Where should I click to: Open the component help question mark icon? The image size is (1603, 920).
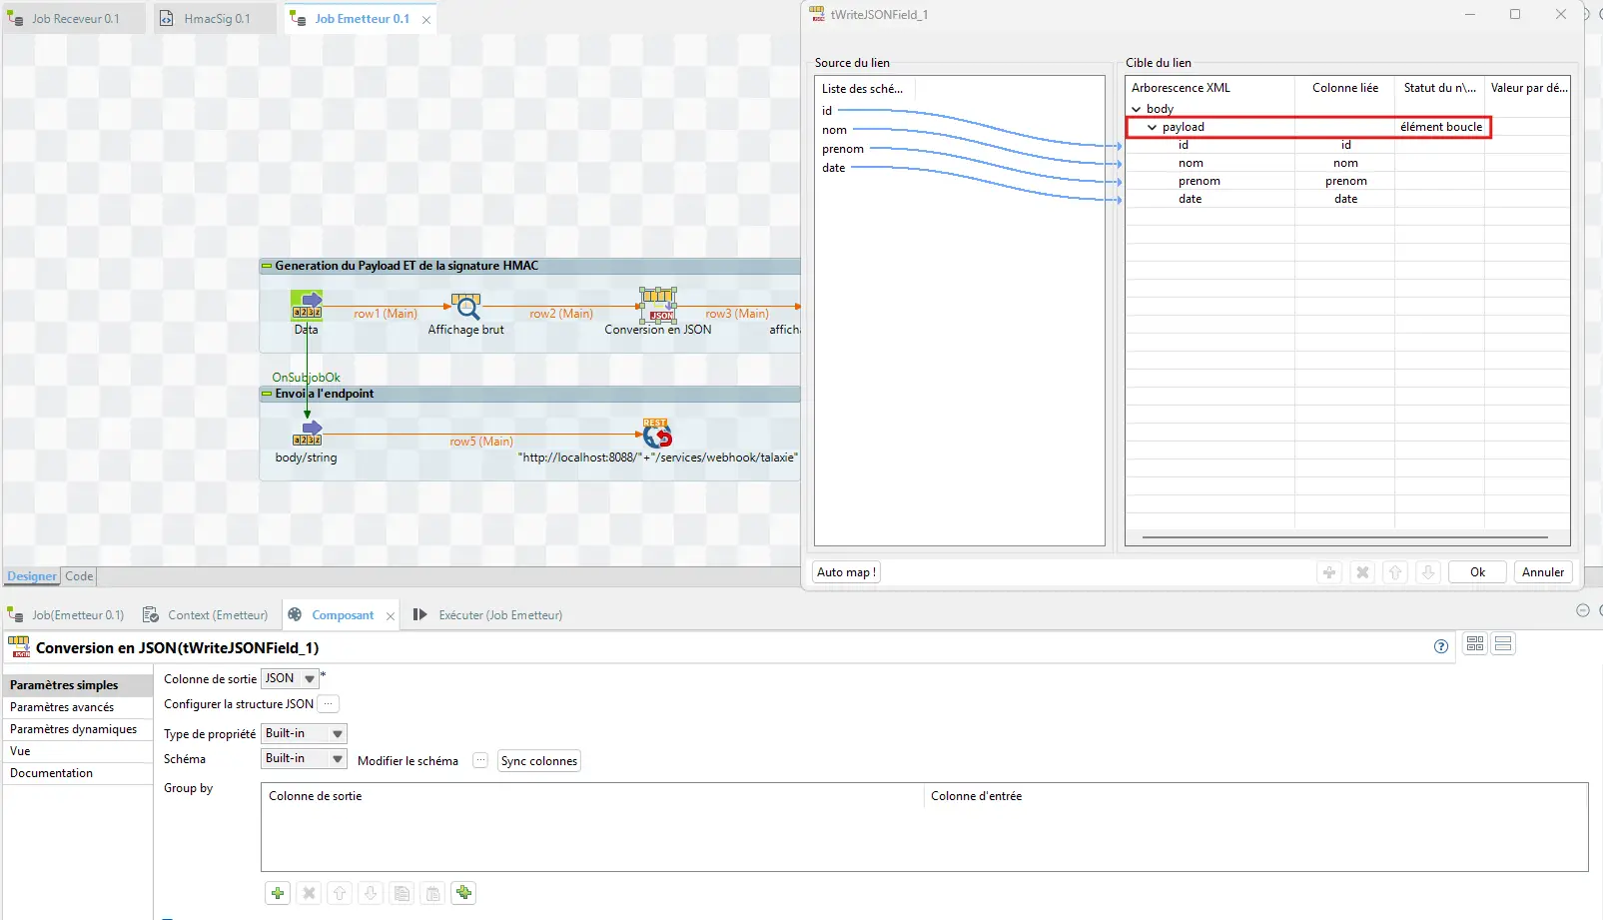(1440, 646)
